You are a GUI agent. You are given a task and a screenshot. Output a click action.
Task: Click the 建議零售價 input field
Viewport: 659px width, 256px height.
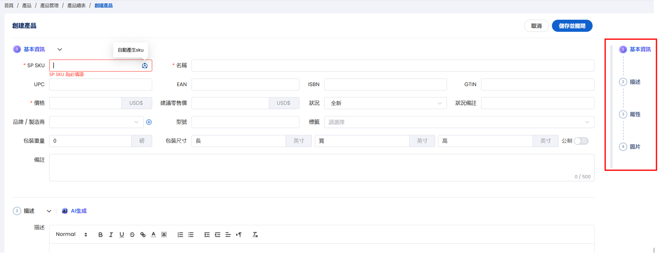tap(230, 103)
